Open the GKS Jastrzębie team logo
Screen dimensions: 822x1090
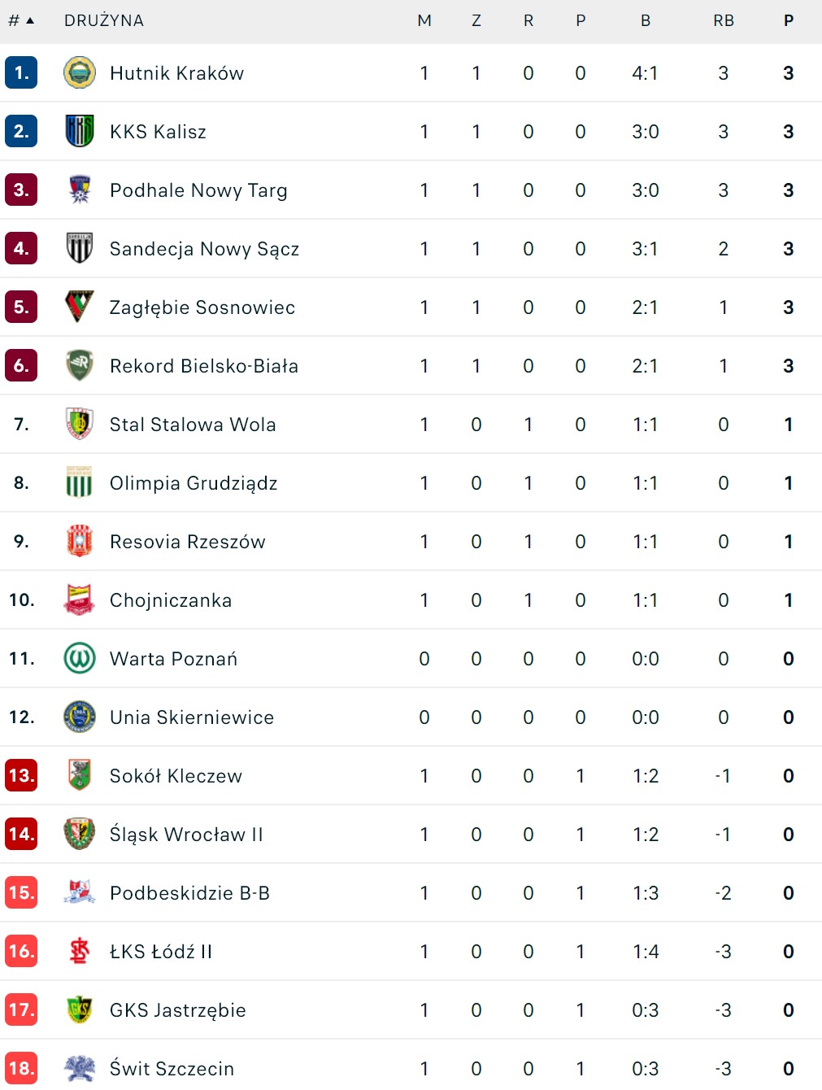(x=79, y=1010)
